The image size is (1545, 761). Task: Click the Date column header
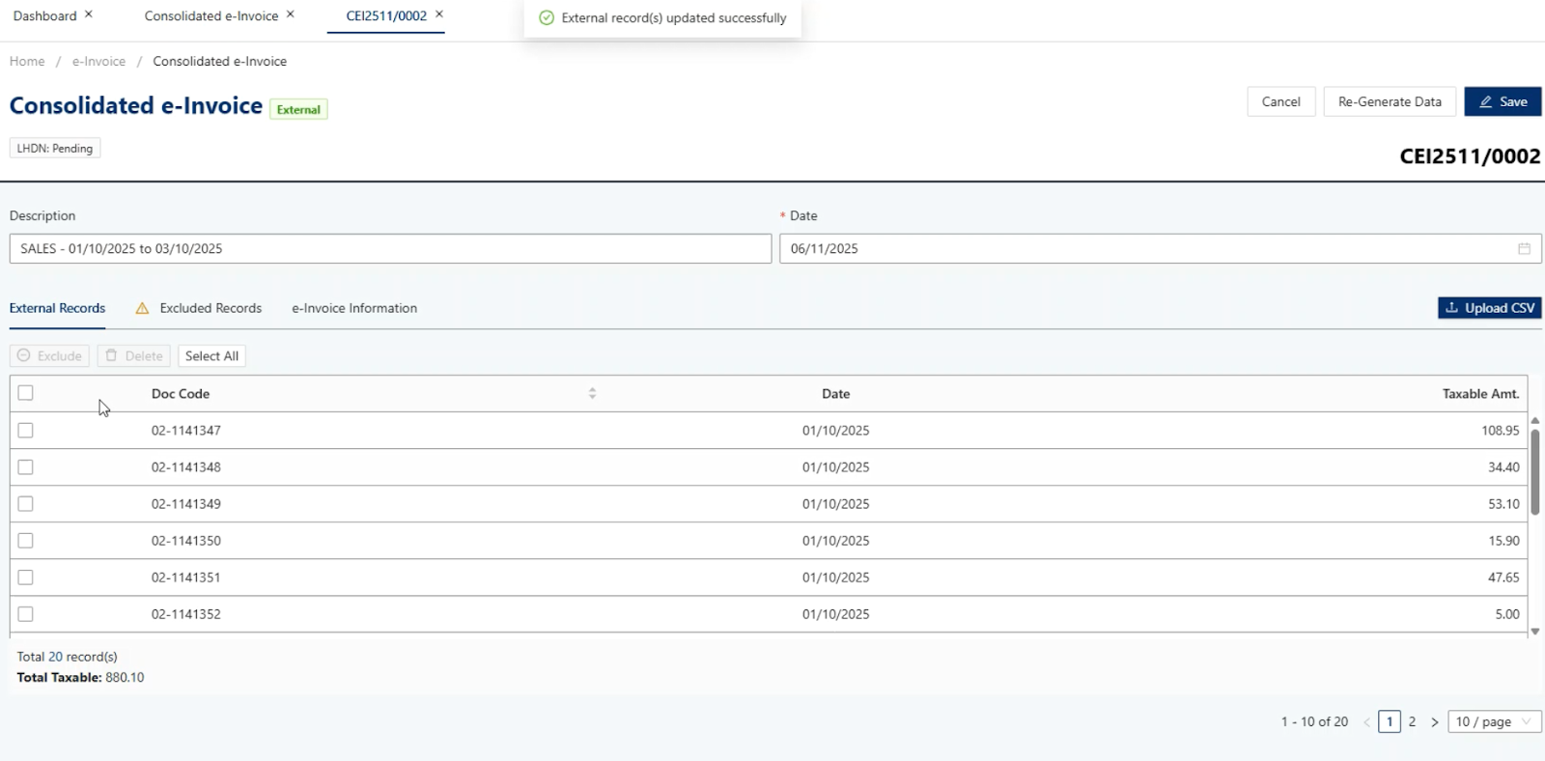(x=836, y=394)
